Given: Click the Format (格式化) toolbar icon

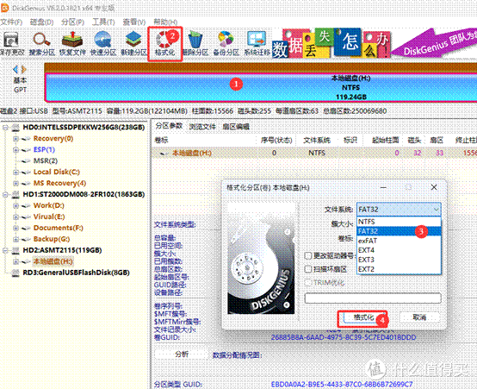Looking at the screenshot, I should click(x=164, y=43).
